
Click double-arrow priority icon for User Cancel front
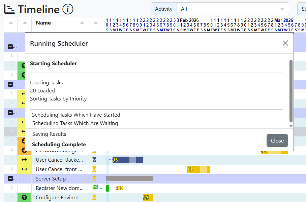coord(24,169)
